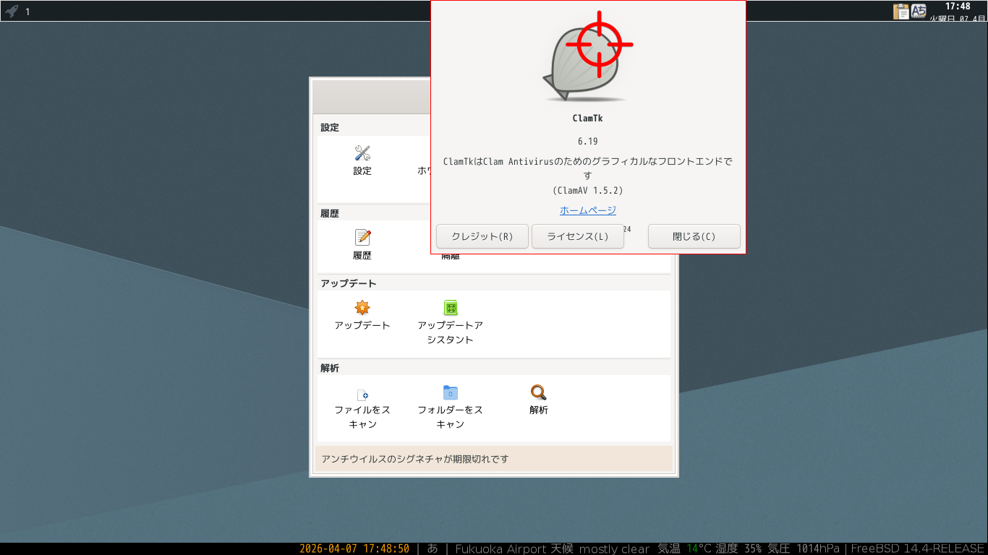
Task: Click the 気温 14°C temperature reading
Action: point(685,548)
